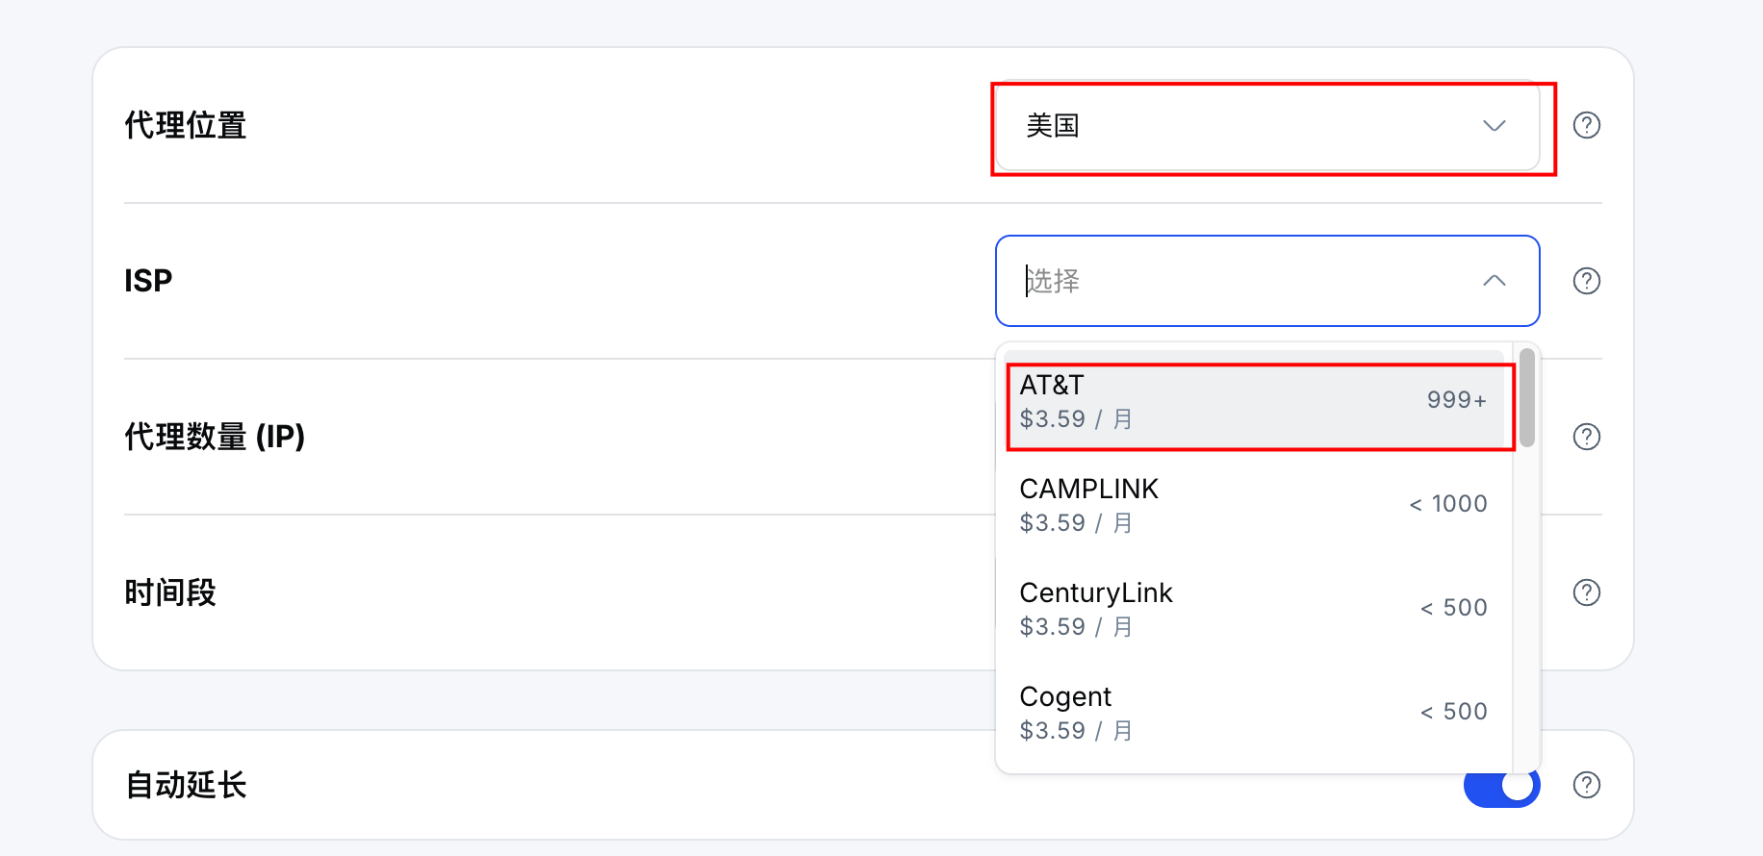Select AT&T from the ISP list
Viewport: 1763px width, 856px height.
tap(1253, 401)
